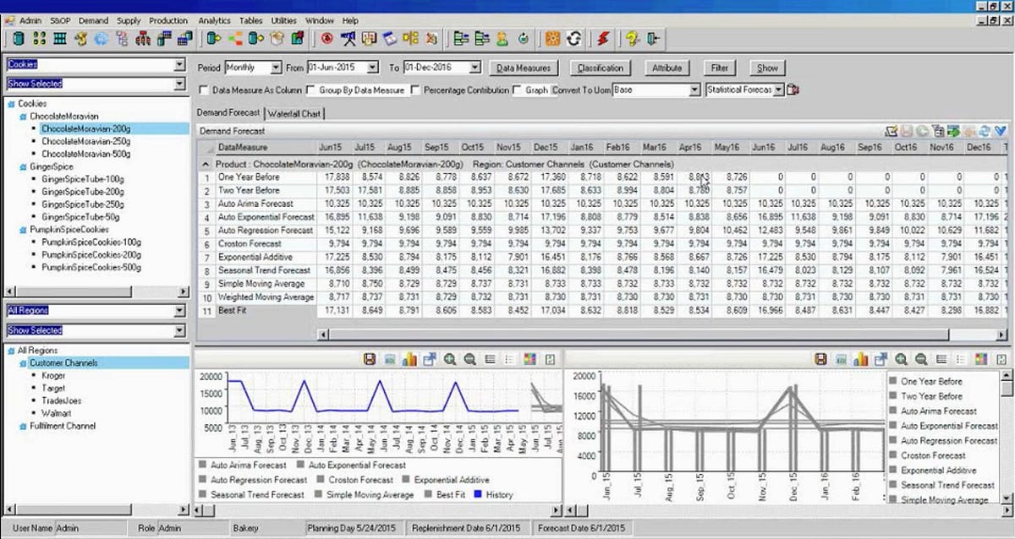Toggle the Graph checkbox

coord(518,90)
